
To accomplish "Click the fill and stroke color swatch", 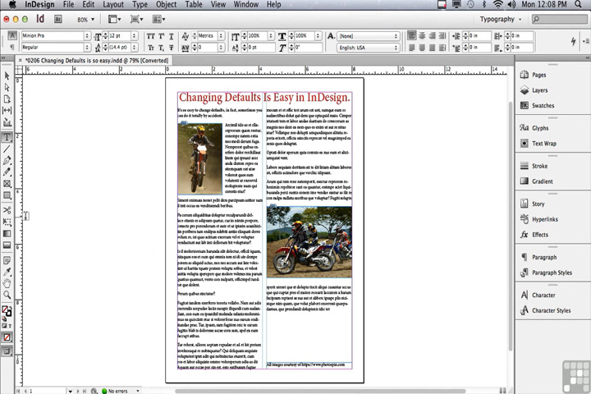I will [7, 311].
